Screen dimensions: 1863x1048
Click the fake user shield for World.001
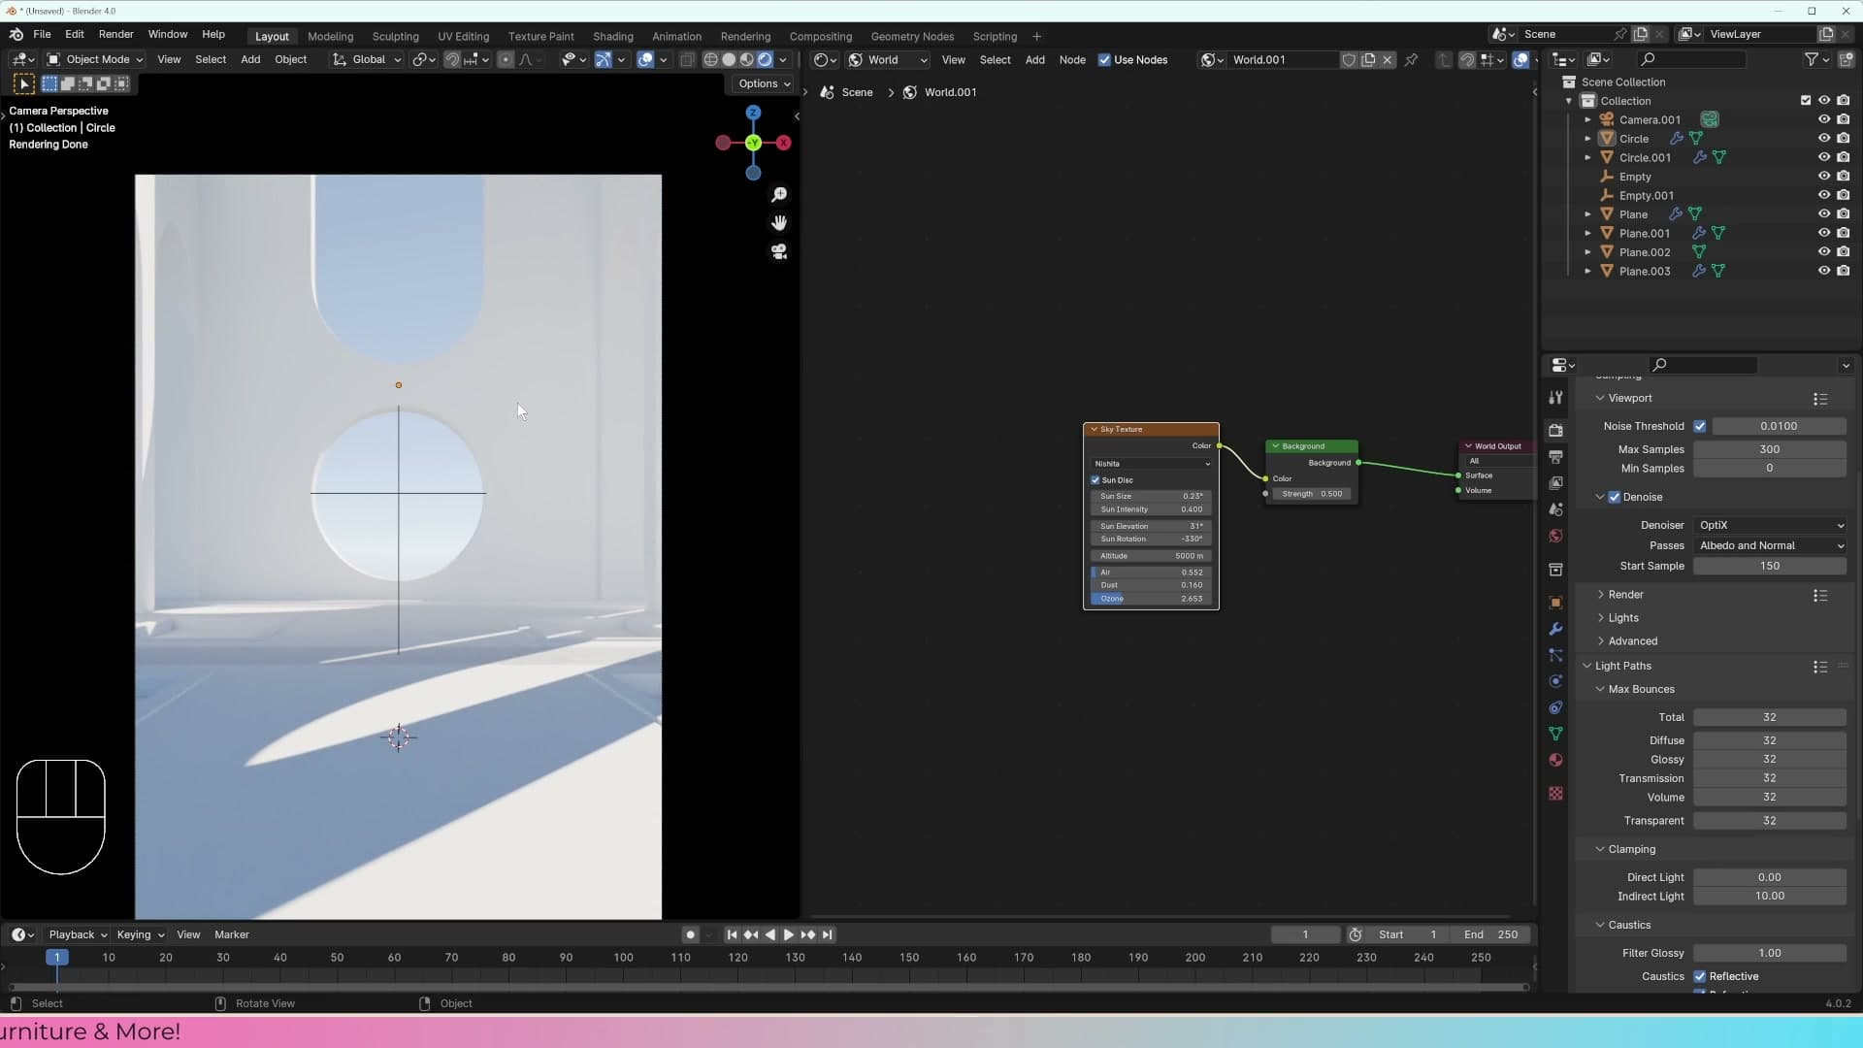pos(1349,59)
